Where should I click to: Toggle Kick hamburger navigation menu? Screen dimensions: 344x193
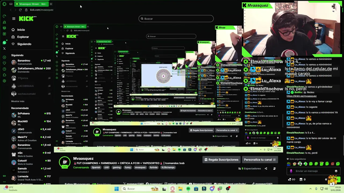coord(14,18)
